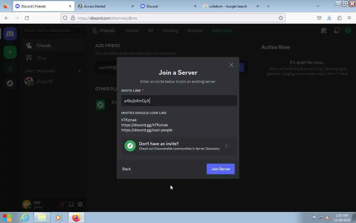Close the collabvm Google Search tab
Image resolution: width=356 pixels, height=223 pixels.
click(258, 6)
